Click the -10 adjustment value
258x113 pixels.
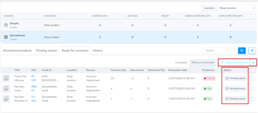[132, 78]
